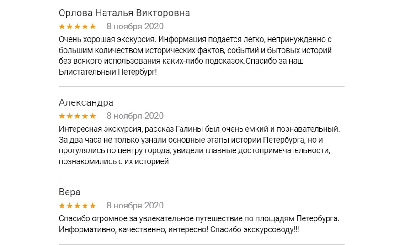
Task: Select the fifth star in Александра's rating
Action: click(x=93, y=116)
